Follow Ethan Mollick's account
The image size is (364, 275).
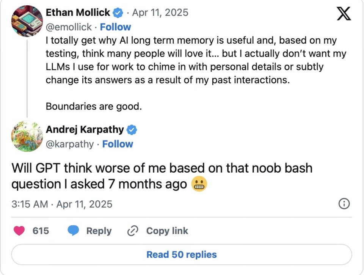(x=115, y=27)
